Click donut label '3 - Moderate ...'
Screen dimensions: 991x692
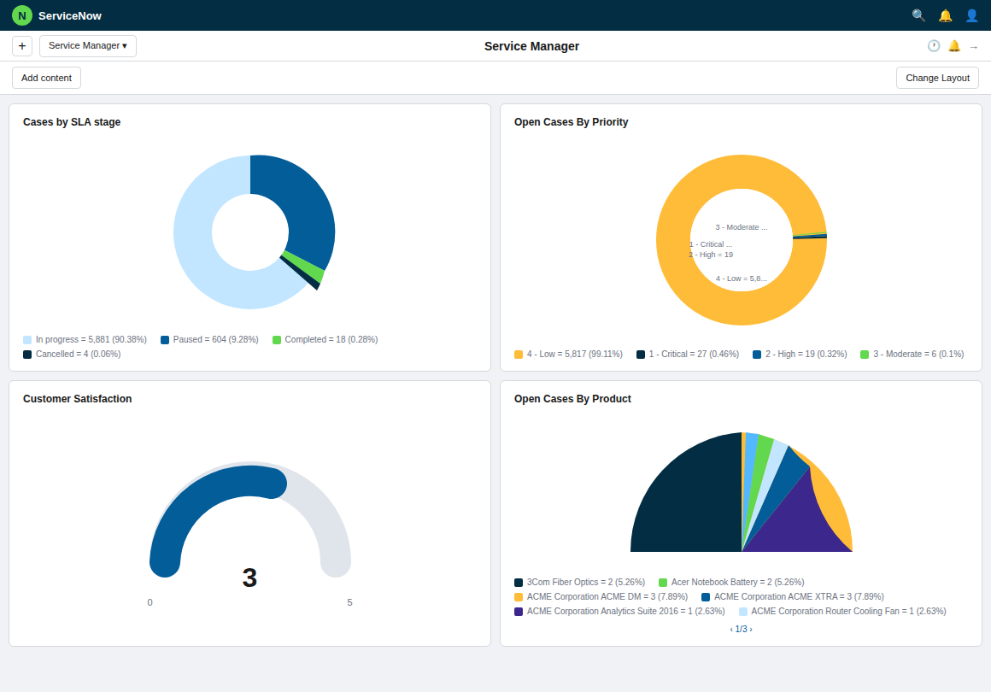coord(742,227)
